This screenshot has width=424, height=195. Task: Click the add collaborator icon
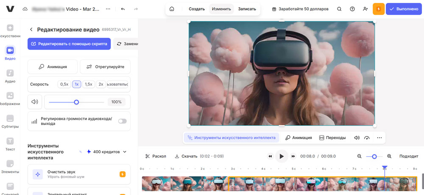coord(365,9)
